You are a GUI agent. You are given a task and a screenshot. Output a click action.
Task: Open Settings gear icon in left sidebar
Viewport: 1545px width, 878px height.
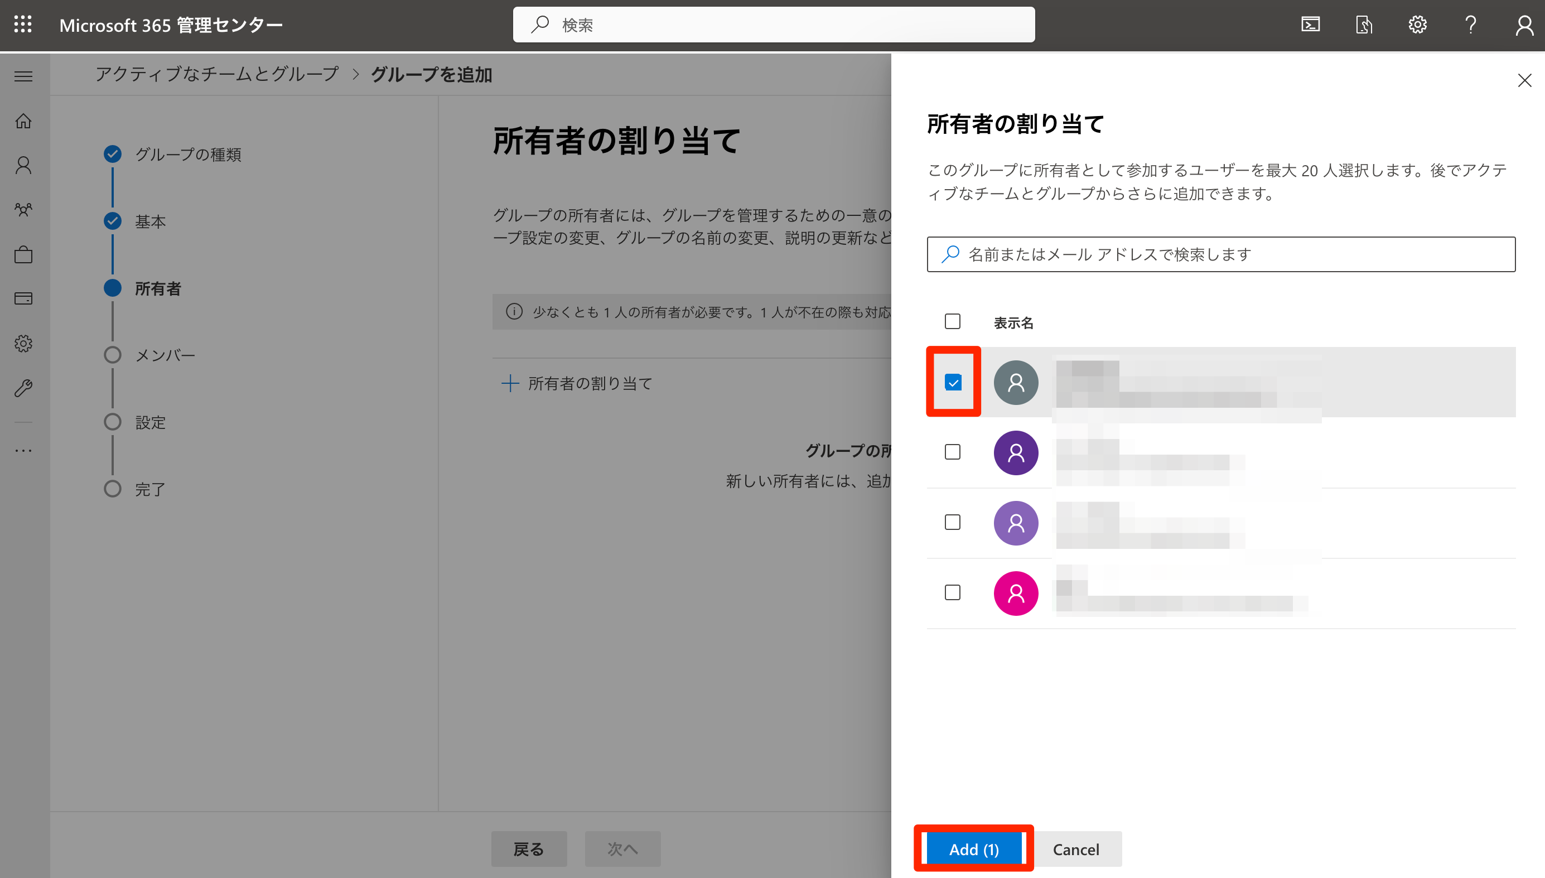click(23, 343)
